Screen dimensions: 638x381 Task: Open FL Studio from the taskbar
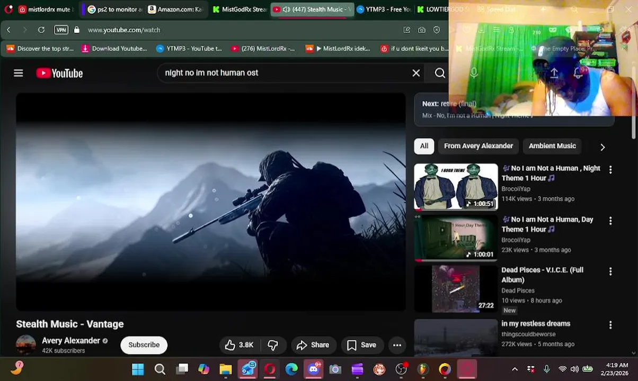click(423, 369)
